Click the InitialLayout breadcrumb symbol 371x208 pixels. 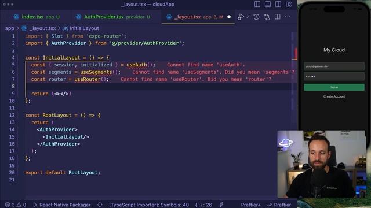pos(84,28)
